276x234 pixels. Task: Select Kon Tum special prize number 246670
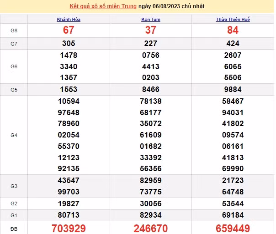pos(150,228)
